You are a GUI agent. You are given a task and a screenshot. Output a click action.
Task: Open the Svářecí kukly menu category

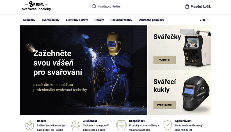pyautogui.click(x=51, y=20)
